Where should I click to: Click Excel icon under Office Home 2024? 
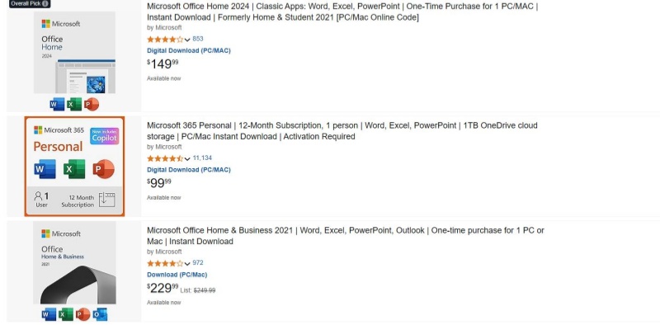74,104
